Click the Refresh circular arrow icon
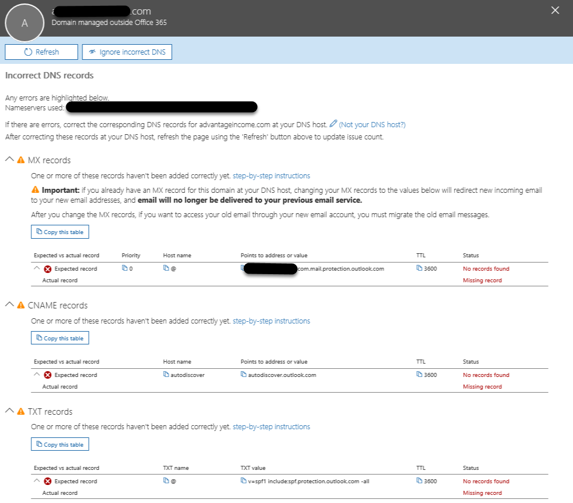This screenshot has width=573, height=503. 28,52
